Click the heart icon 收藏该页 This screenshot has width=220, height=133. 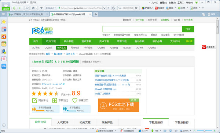(75, 100)
